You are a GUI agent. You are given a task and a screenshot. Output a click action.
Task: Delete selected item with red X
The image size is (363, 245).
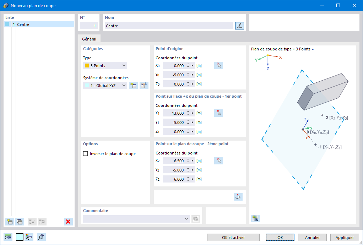coord(68,222)
